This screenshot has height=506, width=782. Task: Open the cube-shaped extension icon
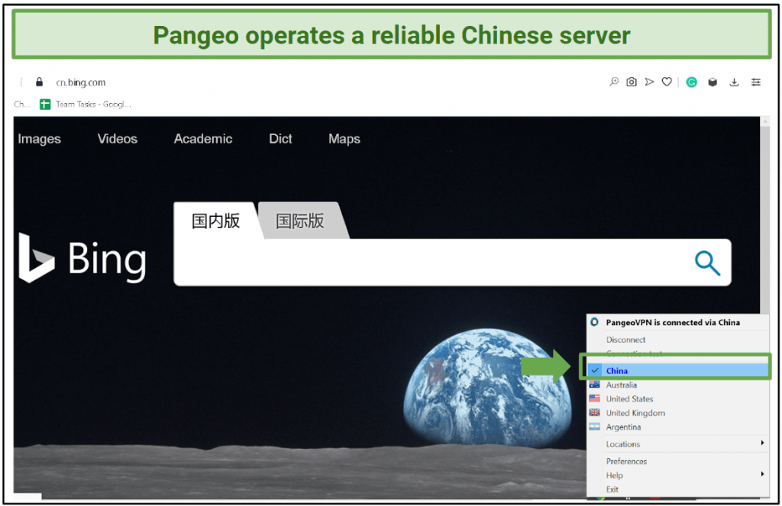(713, 82)
